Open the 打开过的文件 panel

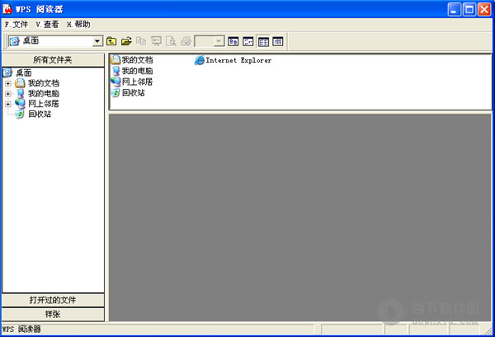pyautogui.click(x=53, y=300)
